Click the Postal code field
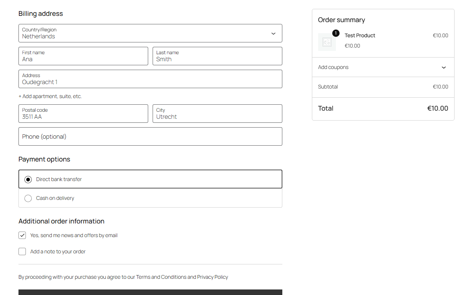Screen dimensions: 473x295 pos(83,114)
